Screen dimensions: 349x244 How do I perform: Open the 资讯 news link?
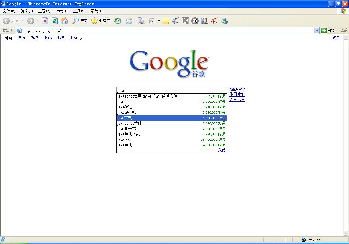click(x=48, y=38)
